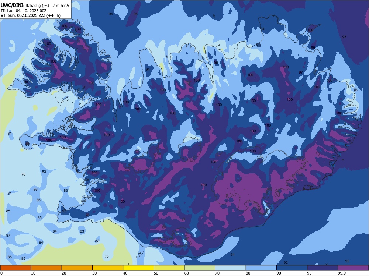
Task: Click the 92 humidity value on the map
Action: click(x=286, y=262)
